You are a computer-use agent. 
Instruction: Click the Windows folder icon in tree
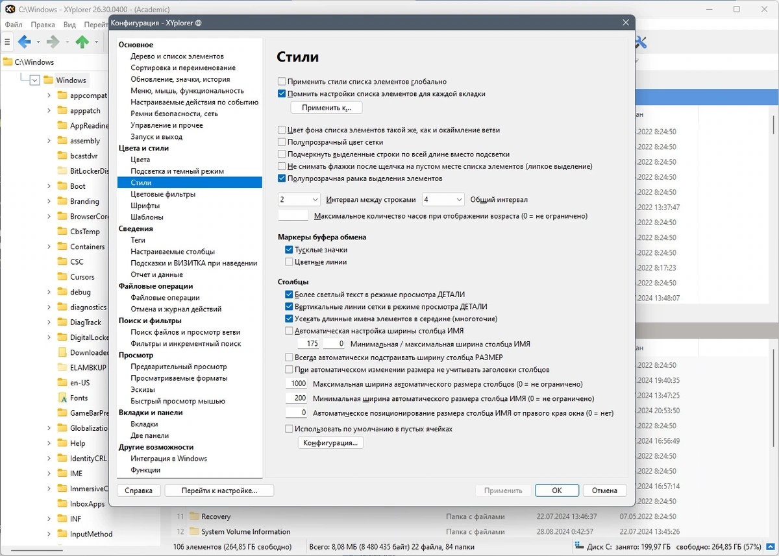(x=49, y=80)
